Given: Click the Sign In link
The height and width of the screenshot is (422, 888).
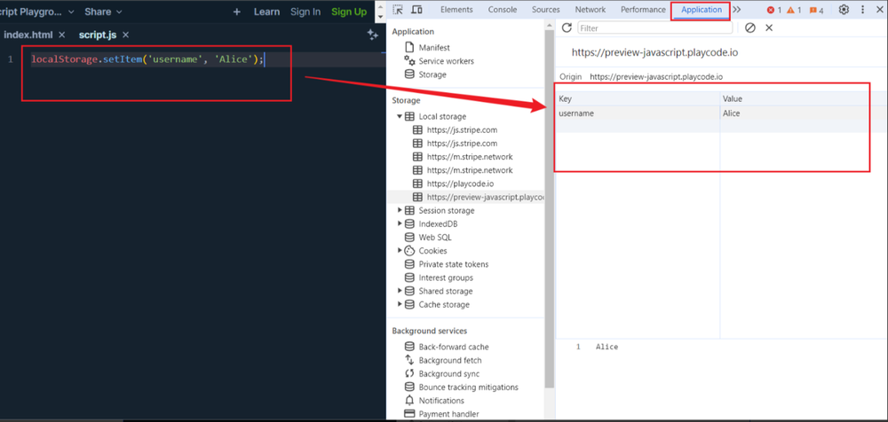Looking at the screenshot, I should coord(305,12).
